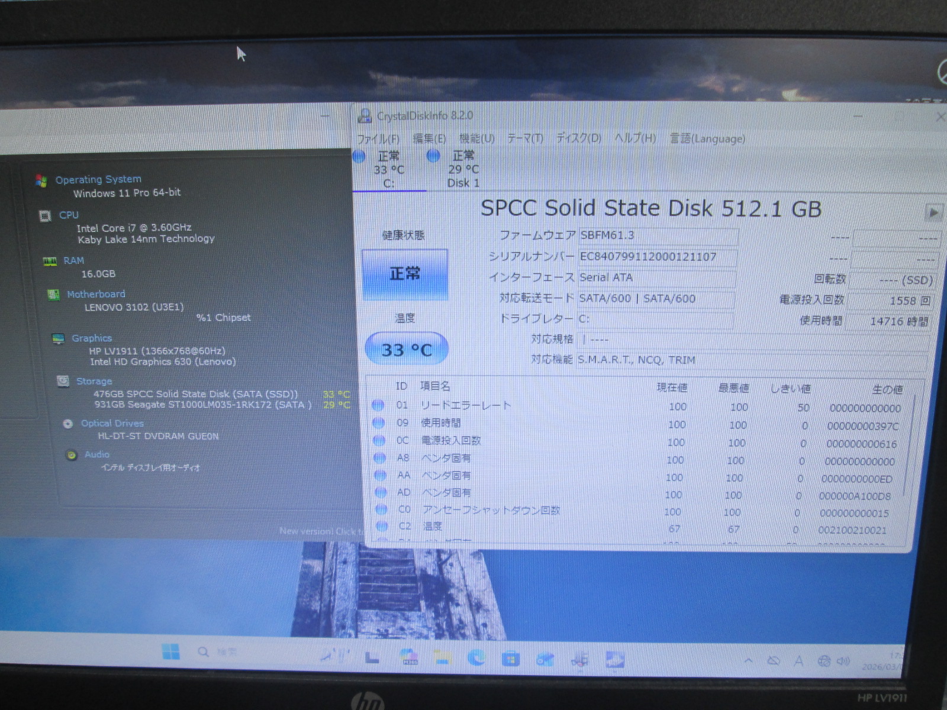The height and width of the screenshot is (710, 947).
Task: Click the firmware field SBFM61.3
Action: 657,235
